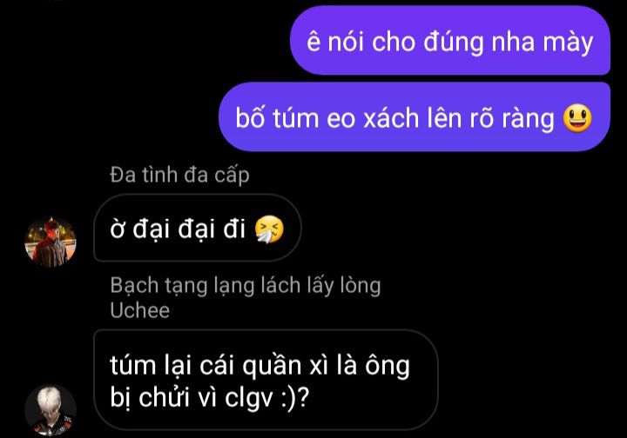Tap the 'túm lại cái quần xì' message bubble

[266, 380]
